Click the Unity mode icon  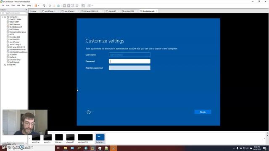77,5
